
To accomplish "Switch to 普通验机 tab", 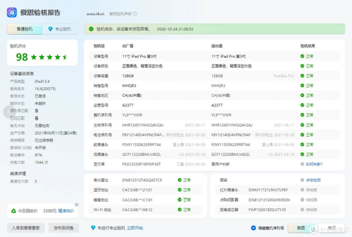I will tap(25, 29).
